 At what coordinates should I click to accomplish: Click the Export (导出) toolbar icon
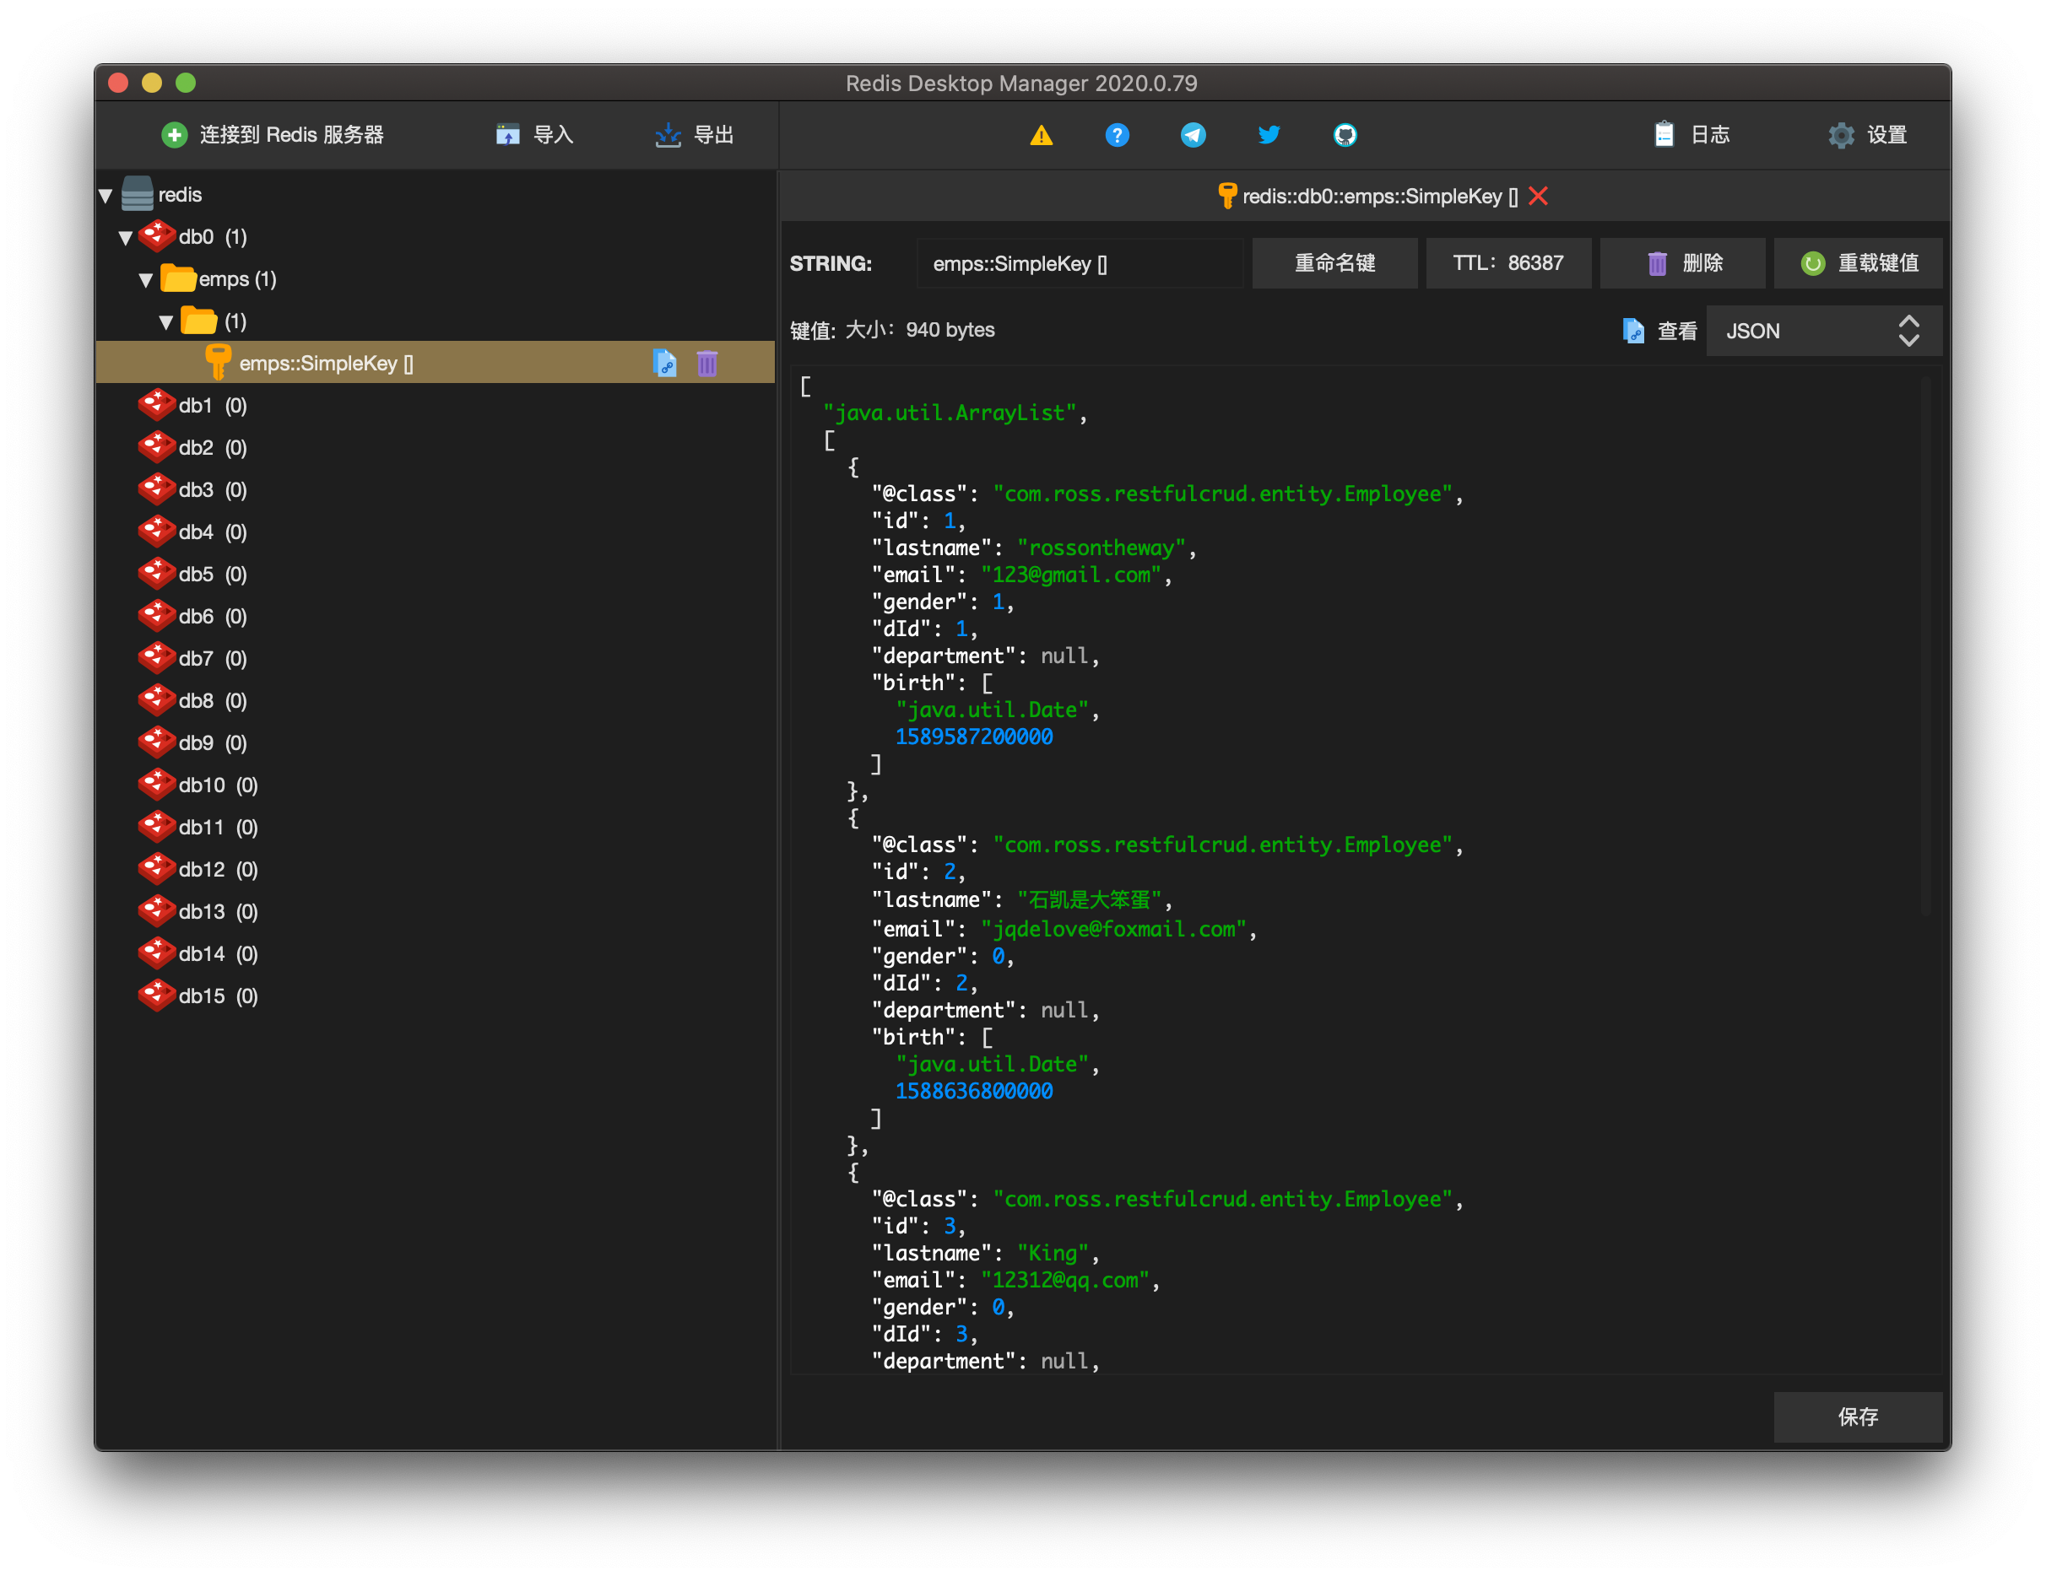668,135
